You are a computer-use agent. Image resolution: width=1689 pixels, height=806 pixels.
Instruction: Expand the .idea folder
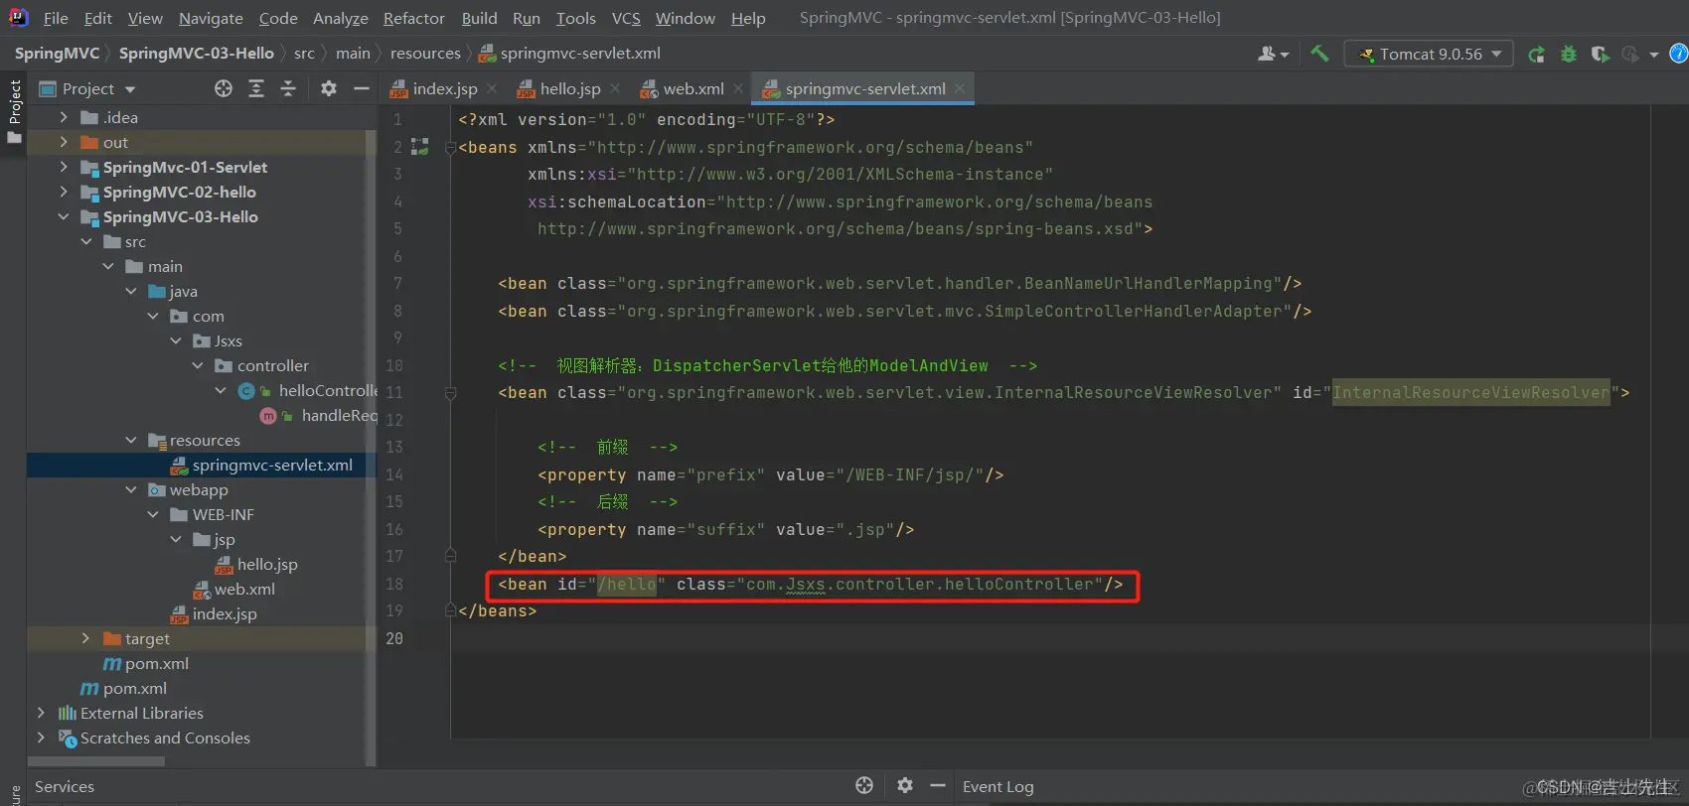coord(64,117)
